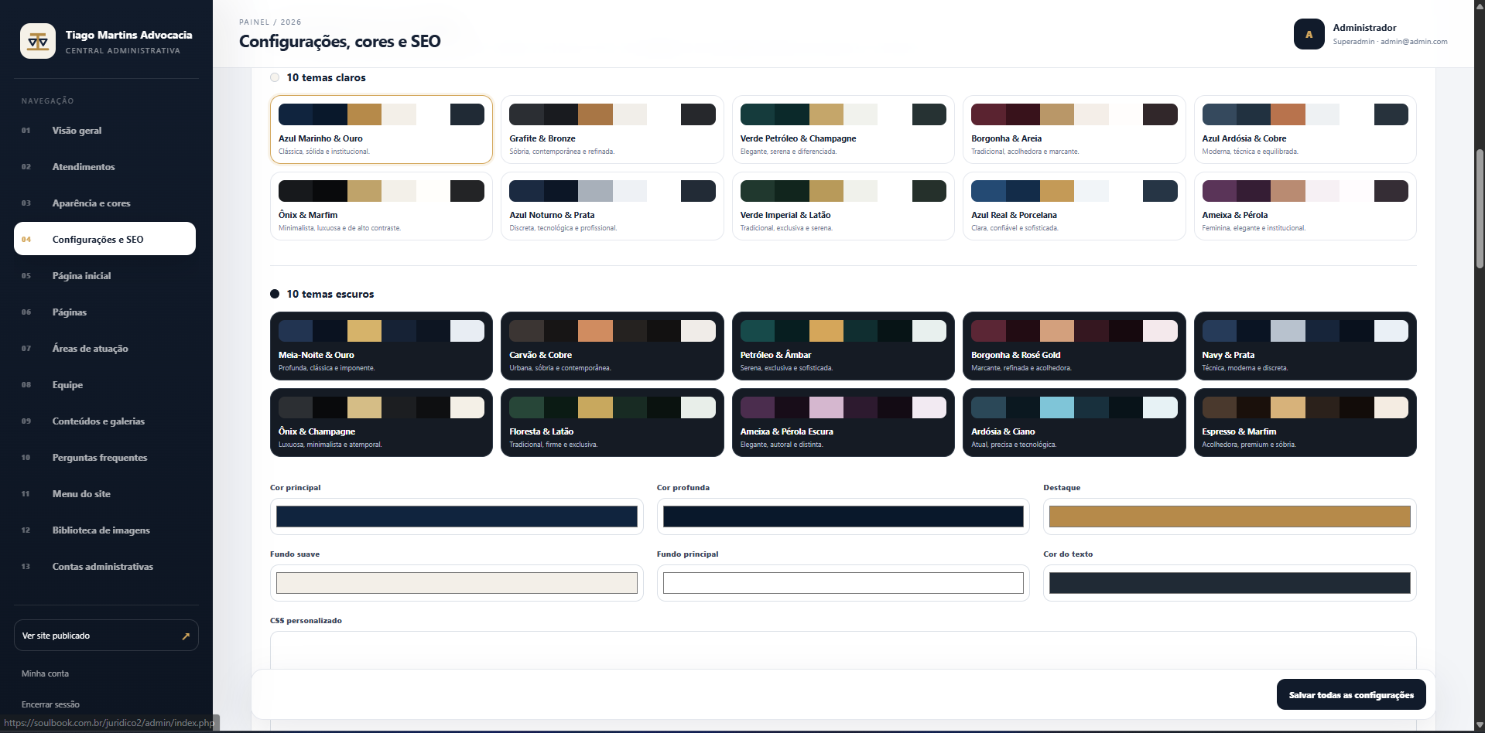
Task: Open Minha conta link
Action: point(45,674)
